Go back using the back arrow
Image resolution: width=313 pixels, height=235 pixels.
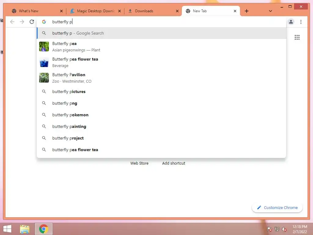(12, 22)
